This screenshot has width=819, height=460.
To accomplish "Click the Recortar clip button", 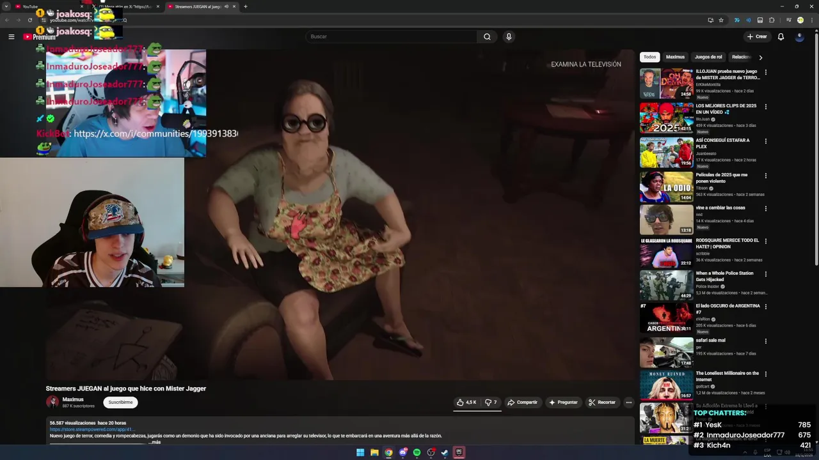I will [x=602, y=402].
